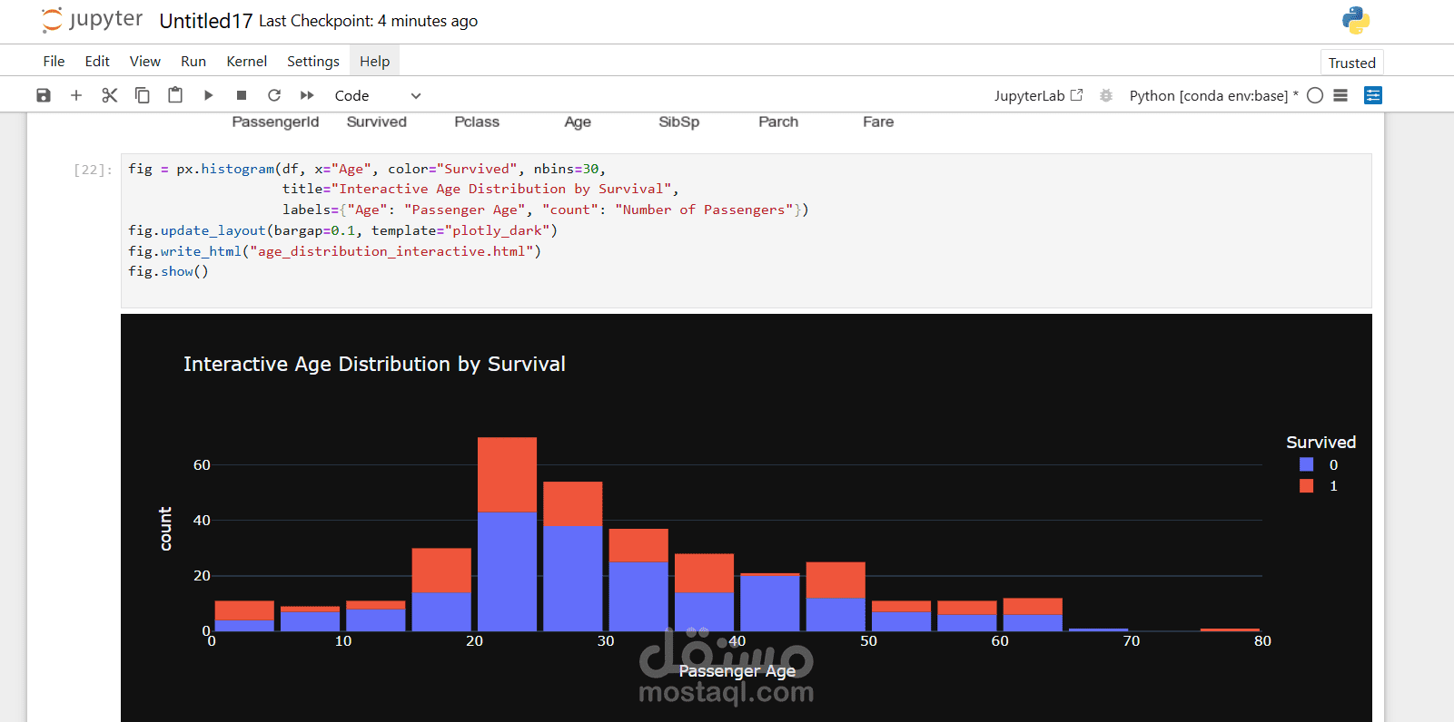Open the cell type Code dropdown

click(x=377, y=95)
